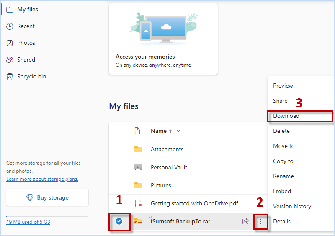335x236 pixels.
Task: Click the My files section heading
Action: 124,106
